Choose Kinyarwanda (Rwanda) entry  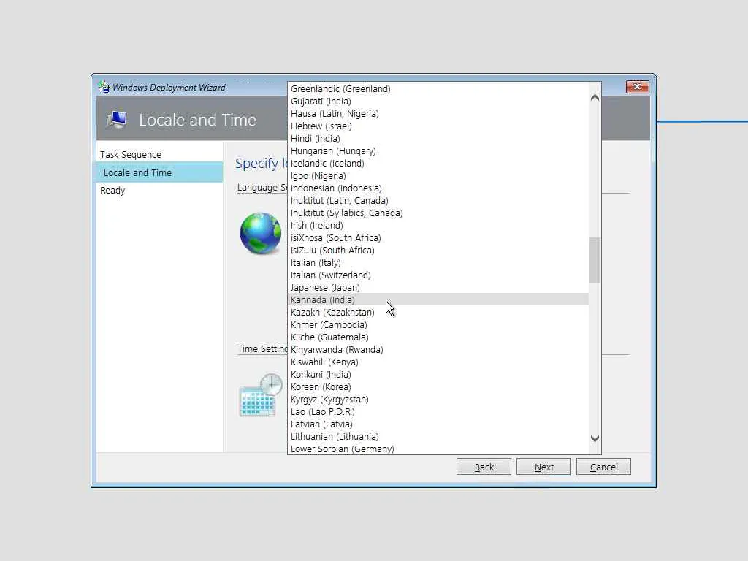point(438,349)
